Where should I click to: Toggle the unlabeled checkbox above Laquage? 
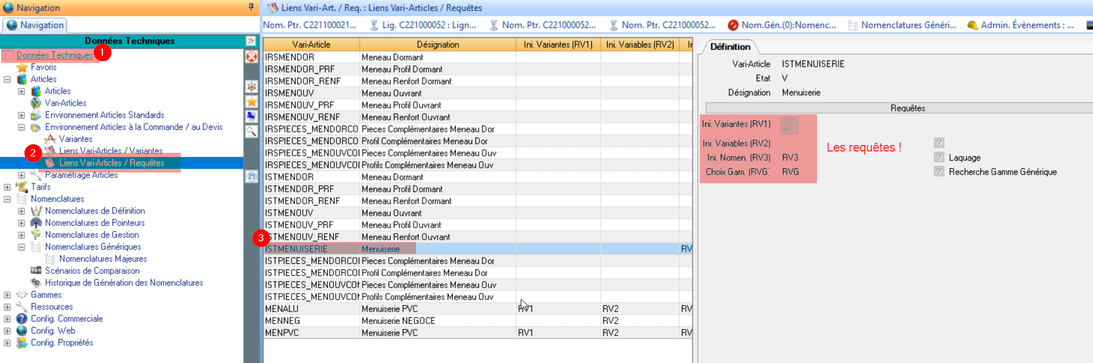(x=939, y=143)
